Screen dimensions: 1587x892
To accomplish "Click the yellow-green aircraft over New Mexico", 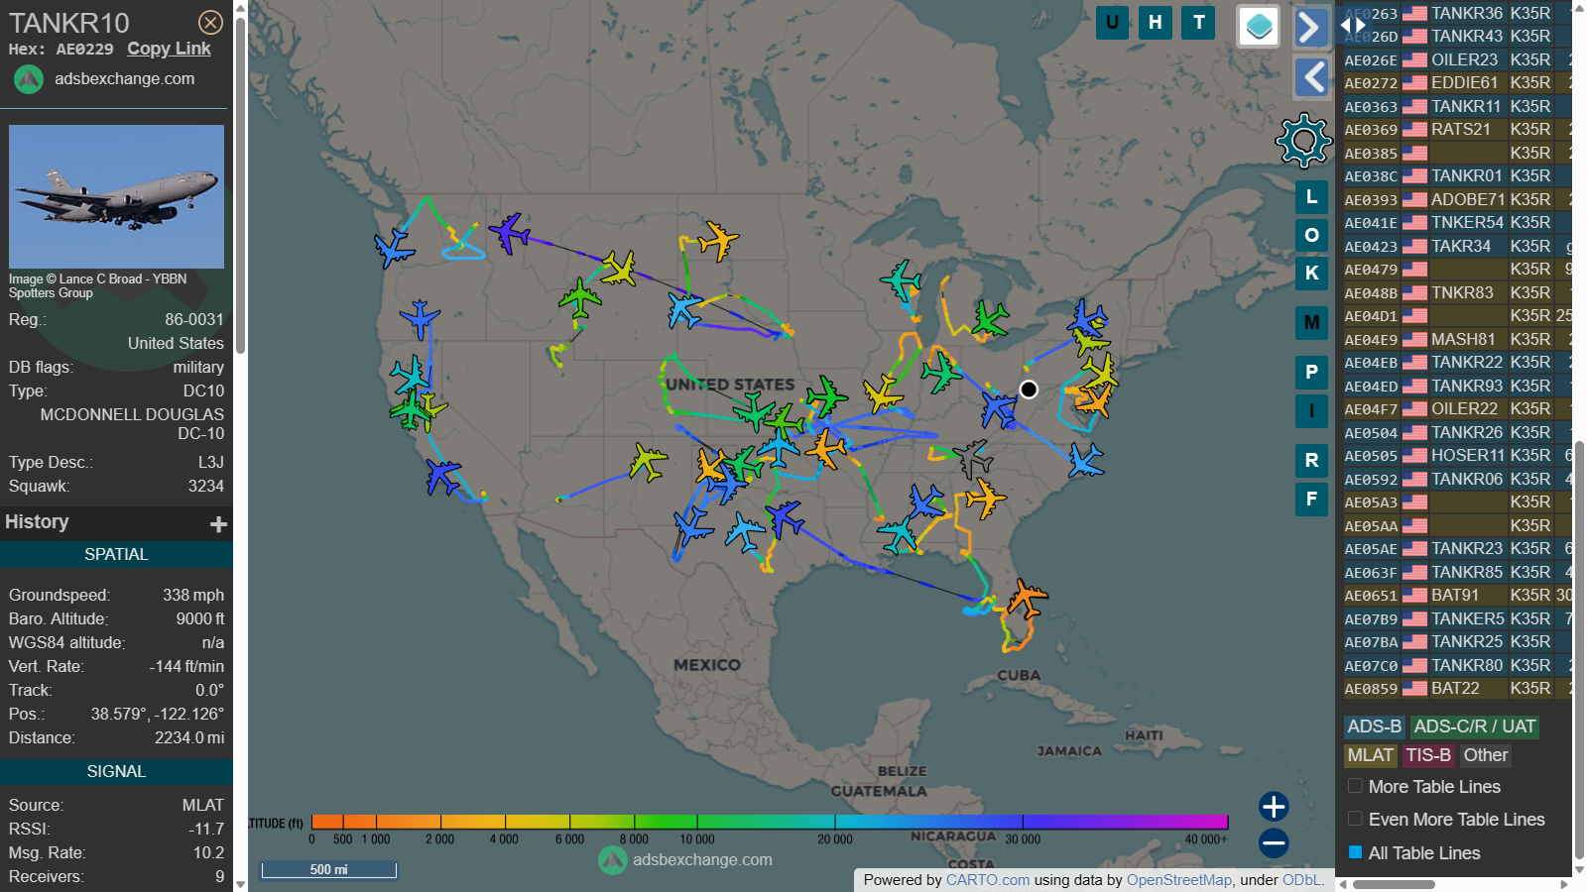I will pyautogui.click(x=648, y=462).
